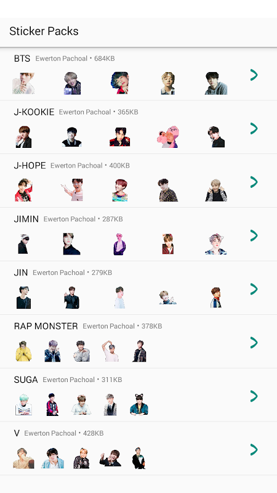
Task: Select the J-KOOKIE pack title
Action: click(34, 112)
